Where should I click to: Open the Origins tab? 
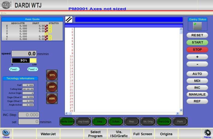[x=166, y=134]
